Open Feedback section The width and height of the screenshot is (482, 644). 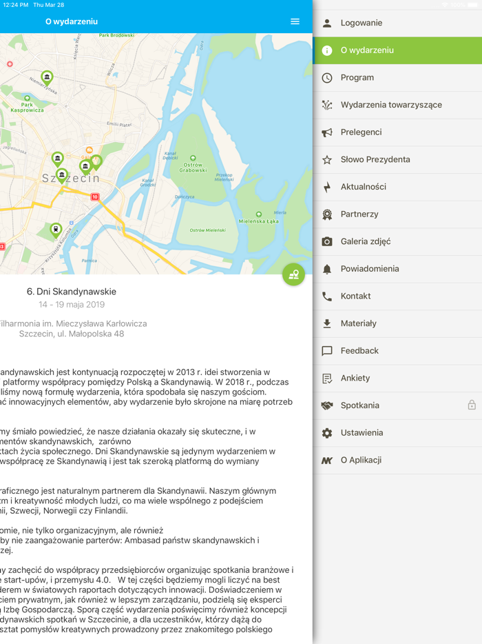[x=397, y=351]
